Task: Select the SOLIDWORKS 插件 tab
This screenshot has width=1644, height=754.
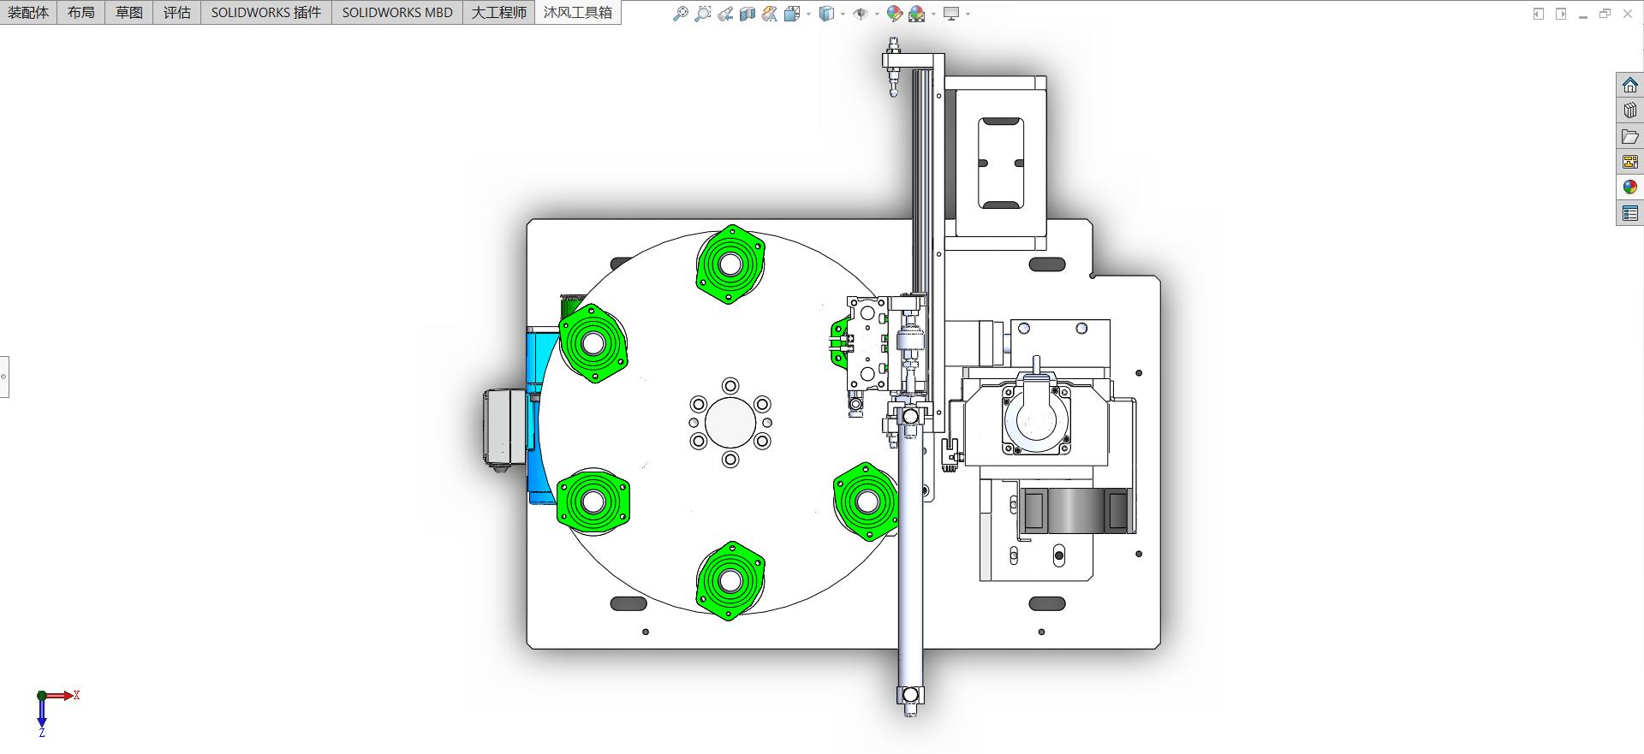Action: pyautogui.click(x=266, y=12)
